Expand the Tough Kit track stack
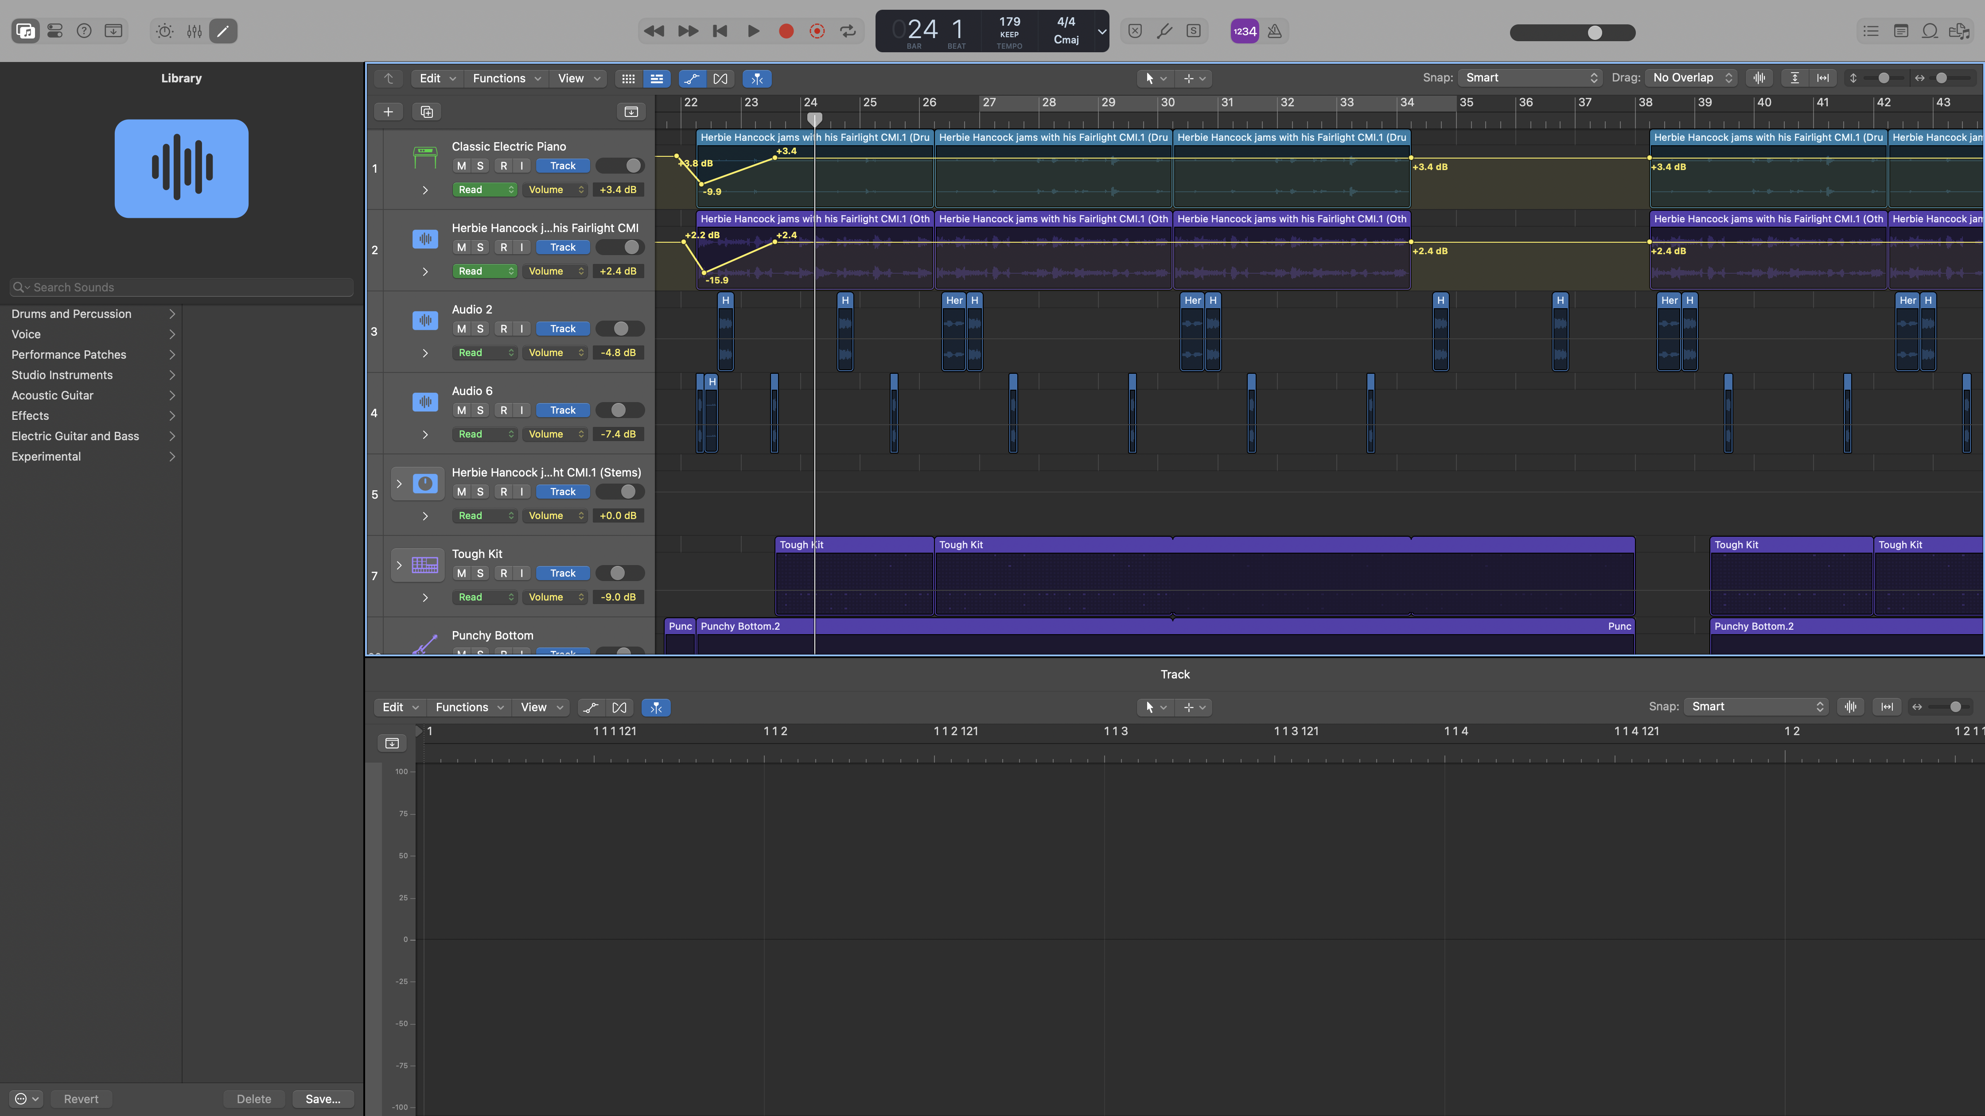 tap(399, 566)
